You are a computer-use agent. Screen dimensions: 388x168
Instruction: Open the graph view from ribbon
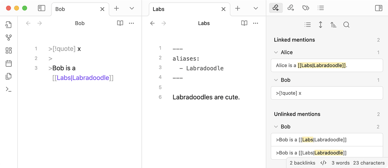click(x=9, y=38)
